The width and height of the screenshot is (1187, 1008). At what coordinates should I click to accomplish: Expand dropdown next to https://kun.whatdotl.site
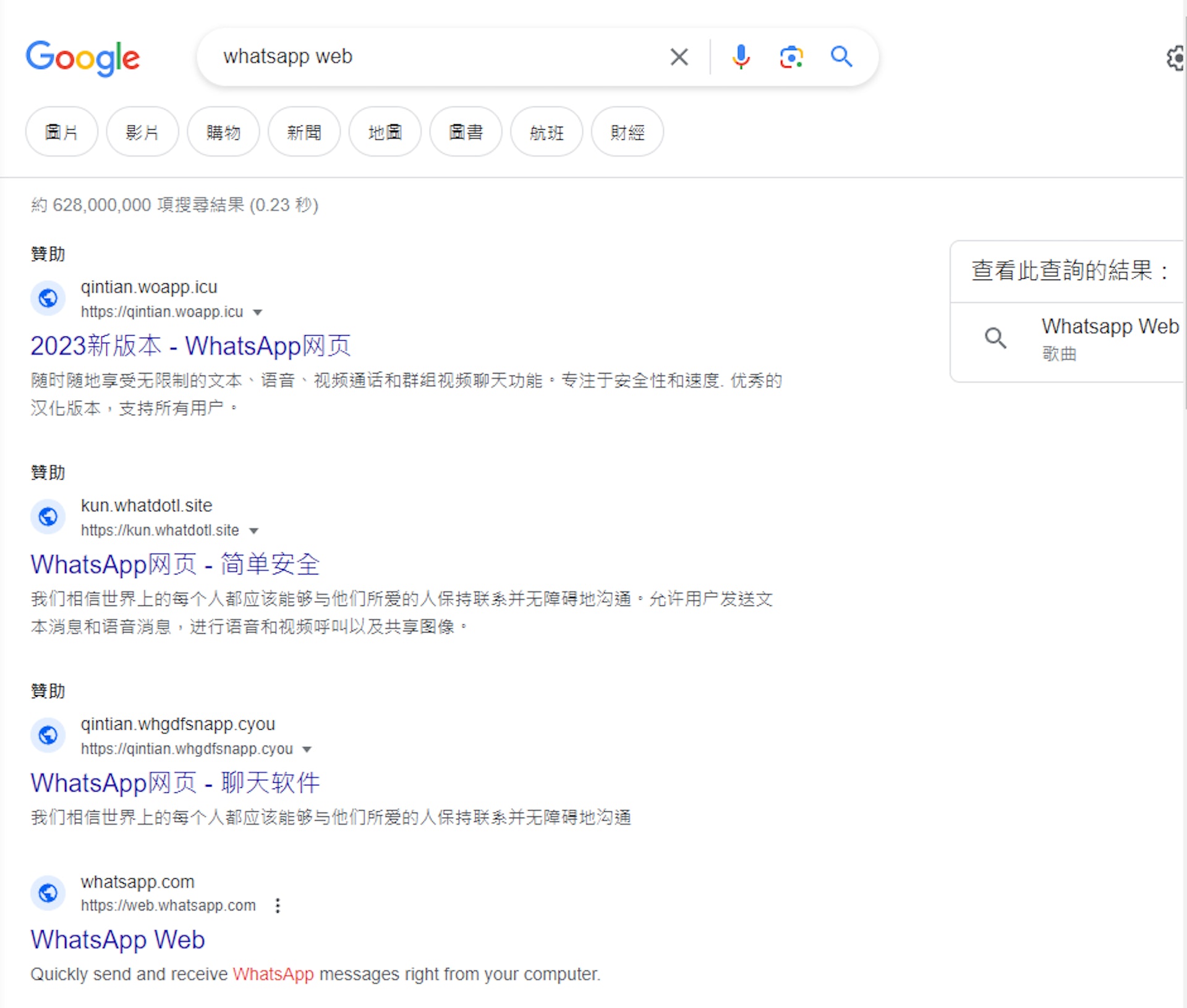[253, 531]
